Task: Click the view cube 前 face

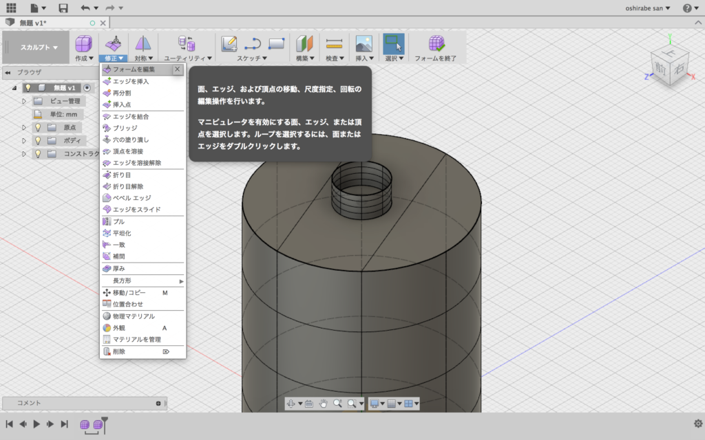Action: [x=660, y=68]
